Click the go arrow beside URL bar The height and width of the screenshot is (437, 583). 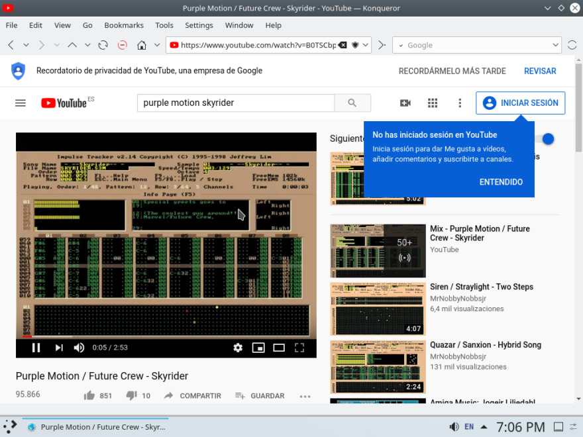pyautogui.click(x=382, y=45)
